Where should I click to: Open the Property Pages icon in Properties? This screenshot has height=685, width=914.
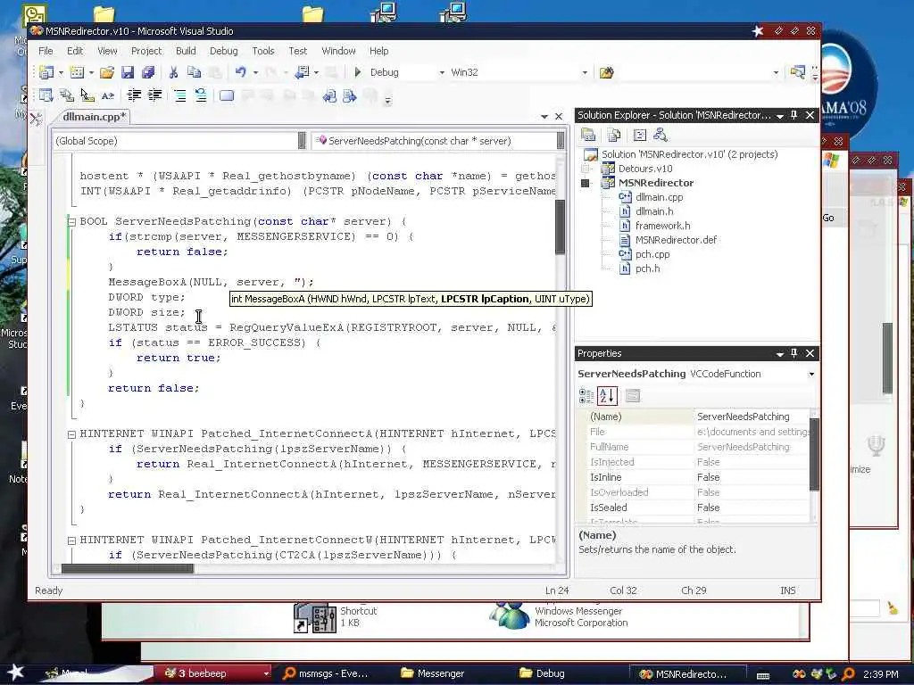[633, 396]
